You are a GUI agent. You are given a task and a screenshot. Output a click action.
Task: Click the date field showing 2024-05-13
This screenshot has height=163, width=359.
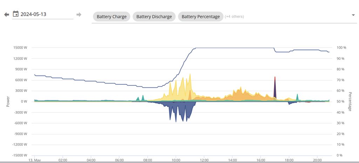tap(42, 14)
